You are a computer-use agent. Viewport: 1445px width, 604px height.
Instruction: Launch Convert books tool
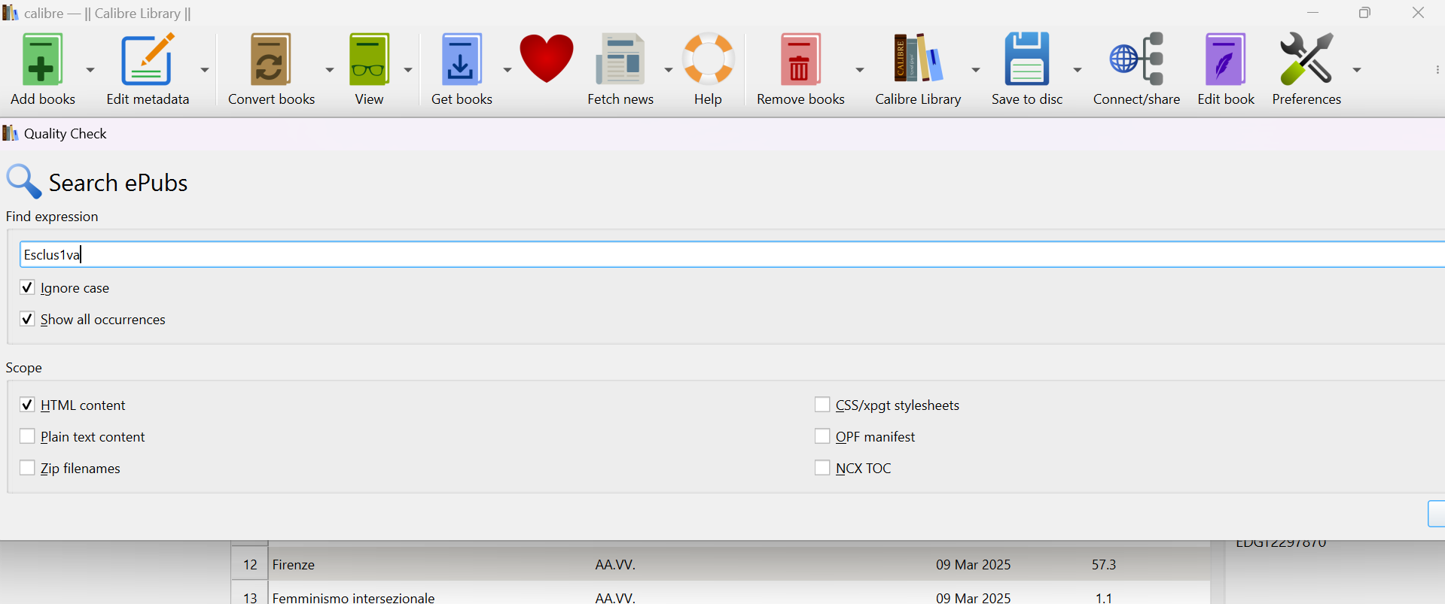271,59
